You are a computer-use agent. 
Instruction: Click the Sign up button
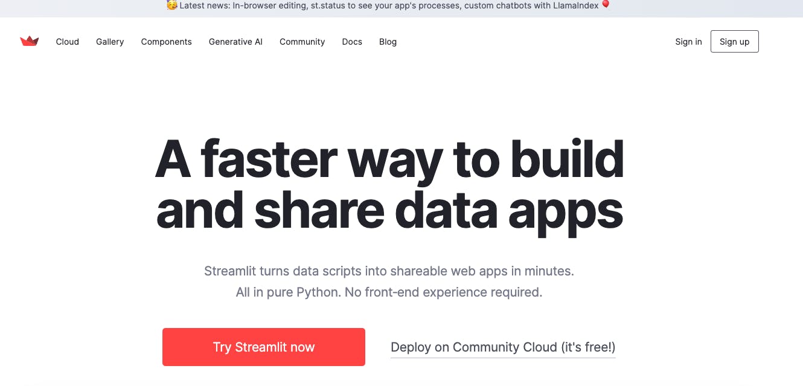click(735, 42)
